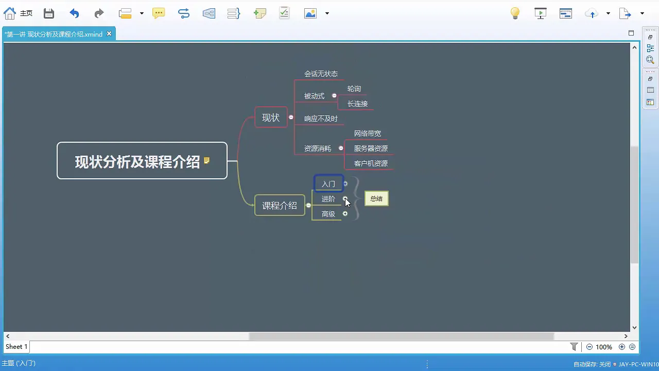Open the 100% zoom level value
The image size is (659, 371).
(x=604, y=347)
